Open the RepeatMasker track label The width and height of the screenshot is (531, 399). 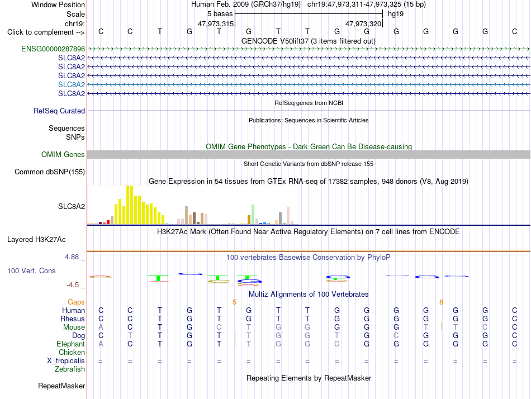tap(61, 386)
